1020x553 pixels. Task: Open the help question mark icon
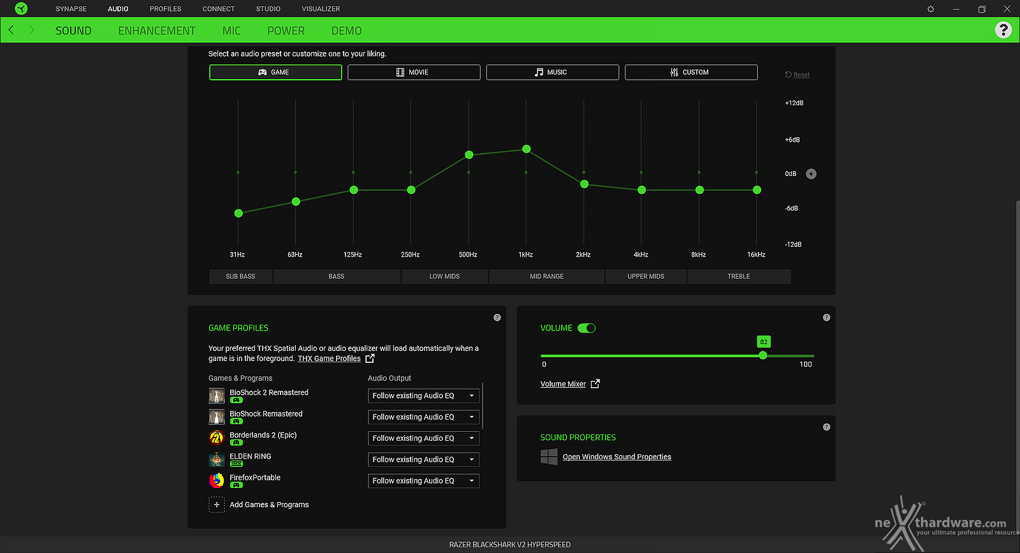[x=1003, y=30]
